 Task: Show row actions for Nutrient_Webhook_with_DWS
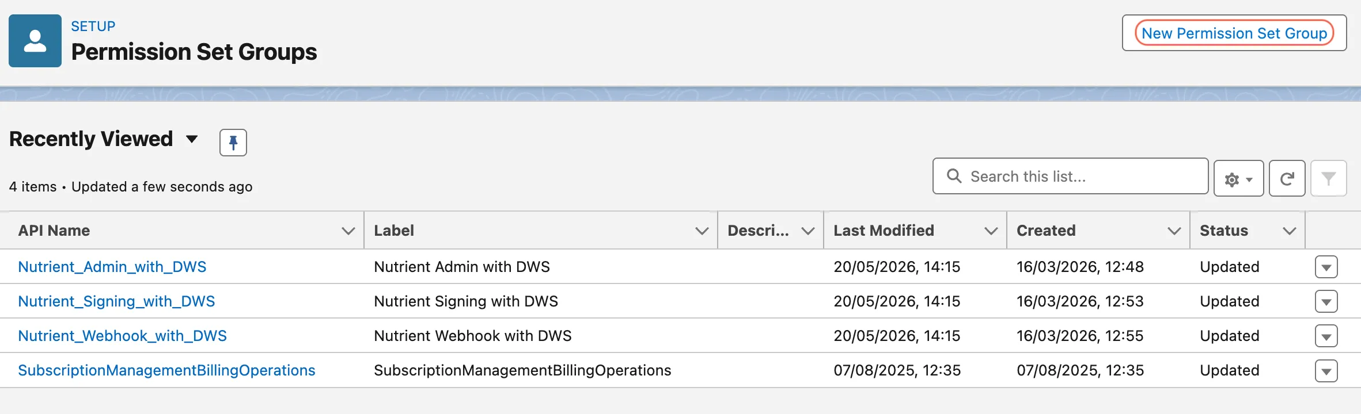(x=1326, y=336)
